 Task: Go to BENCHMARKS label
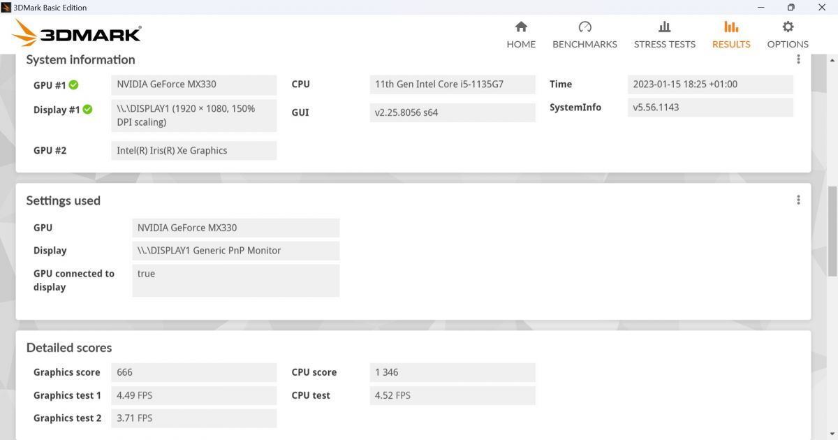coord(585,44)
